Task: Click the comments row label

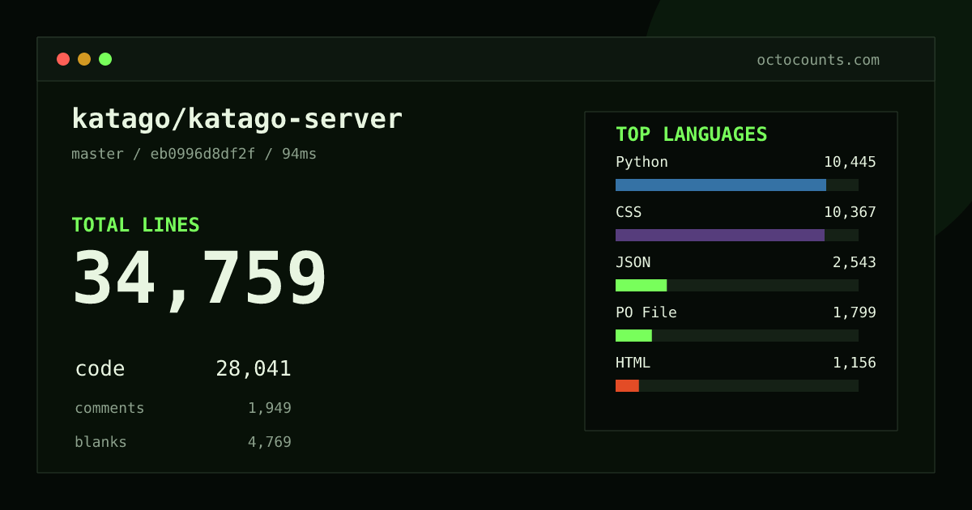Action: click(x=109, y=408)
